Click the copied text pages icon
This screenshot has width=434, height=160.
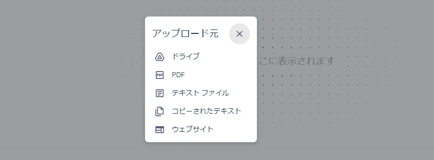tap(159, 111)
